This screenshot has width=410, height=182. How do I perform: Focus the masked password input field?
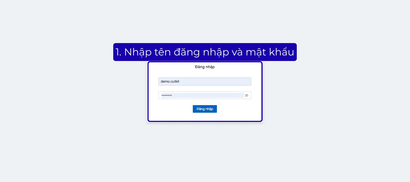pyautogui.click(x=202, y=95)
